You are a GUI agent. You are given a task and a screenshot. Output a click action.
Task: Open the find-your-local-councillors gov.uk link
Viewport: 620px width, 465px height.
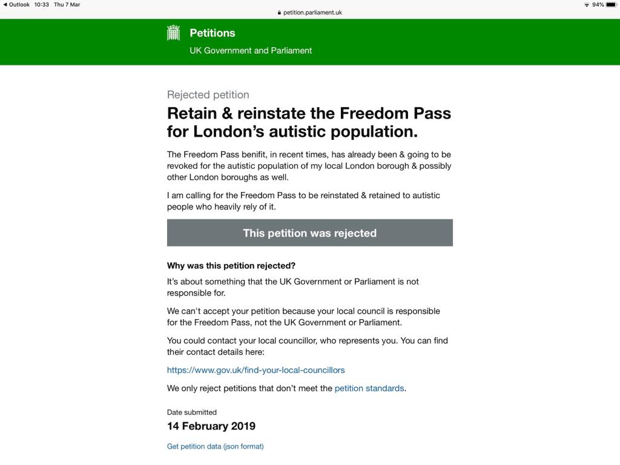point(256,370)
